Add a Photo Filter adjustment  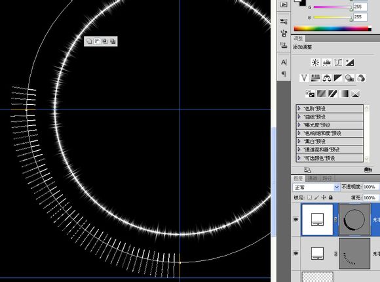click(x=349, y=78)
